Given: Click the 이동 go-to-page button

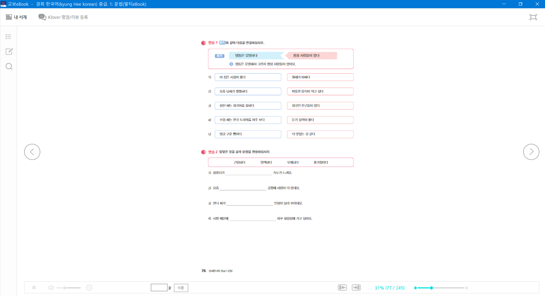Looking at the screenshot, I should [181, 288].
